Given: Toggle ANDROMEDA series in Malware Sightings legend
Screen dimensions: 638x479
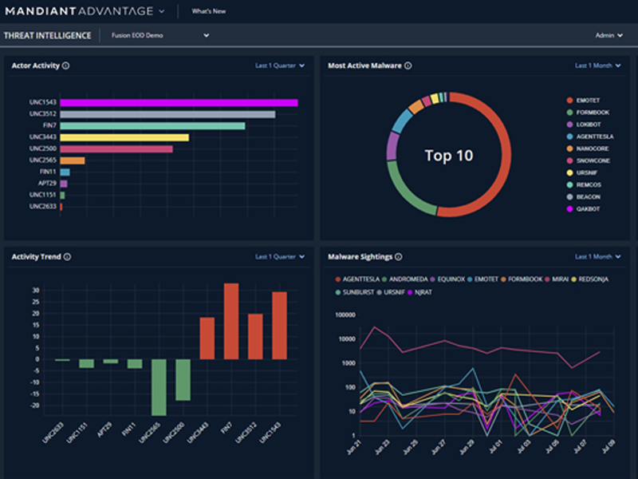Looking at the screenshot, I should pos(405,279).
